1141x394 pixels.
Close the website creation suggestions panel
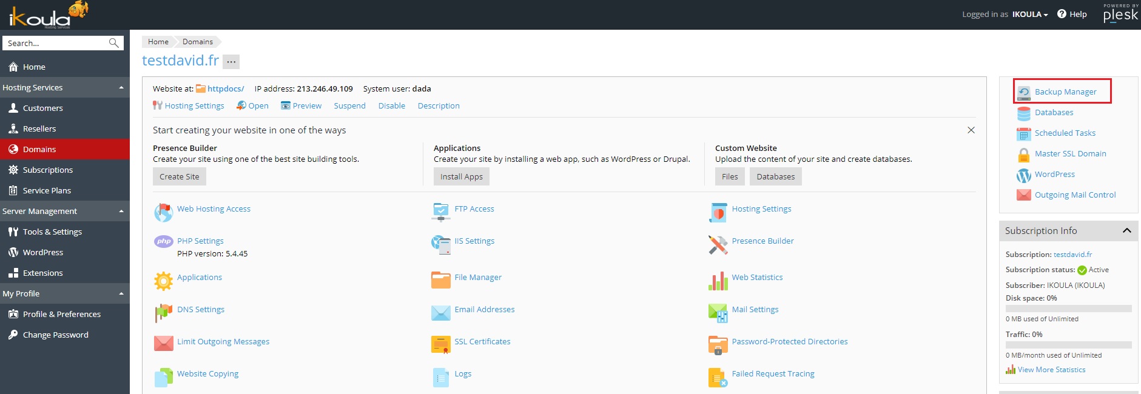coord(971,130)
